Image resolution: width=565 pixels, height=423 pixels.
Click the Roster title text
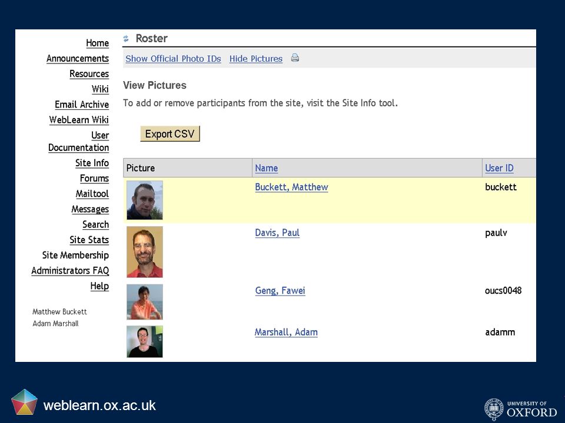click(x=151, y=39)
